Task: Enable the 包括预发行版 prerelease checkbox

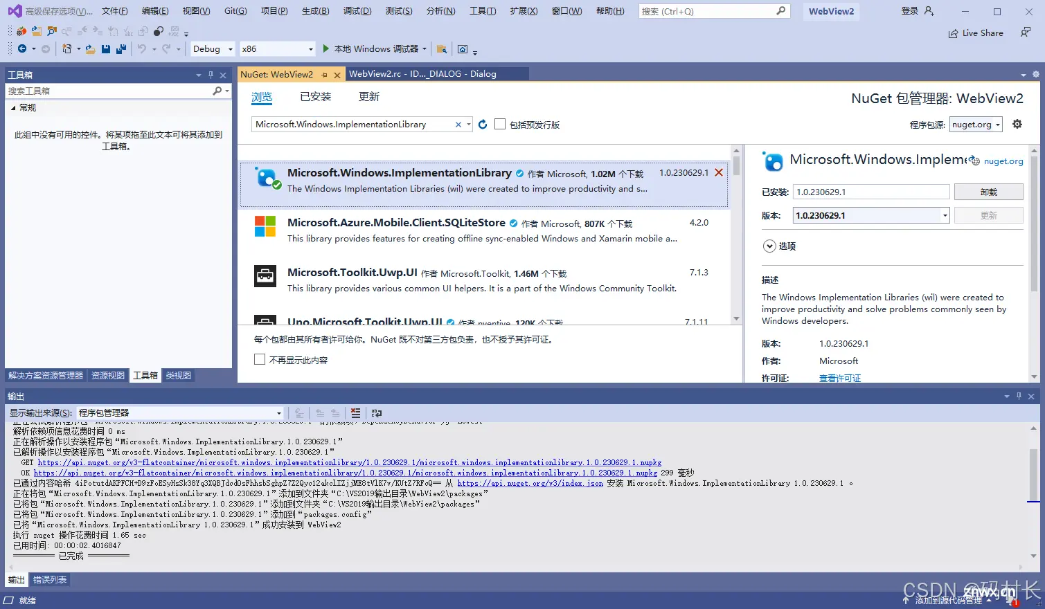Action: click(x=500, y=125)
